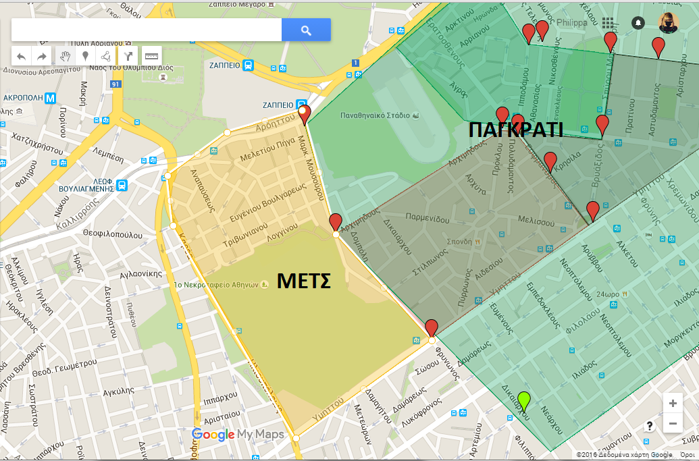The width and height of the screenshot is (699, 461).
Task: Activate the ruler measure distances tool
Action: (x=151, y=56)
